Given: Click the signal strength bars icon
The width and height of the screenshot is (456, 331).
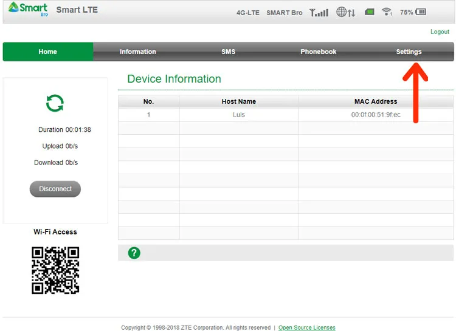Looking at the screenshot, I should (x=319, y=13).
